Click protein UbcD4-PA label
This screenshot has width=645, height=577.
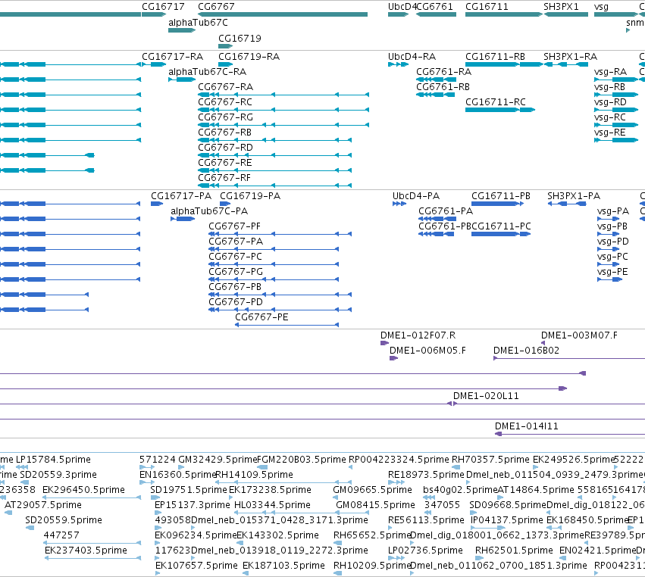416,195
